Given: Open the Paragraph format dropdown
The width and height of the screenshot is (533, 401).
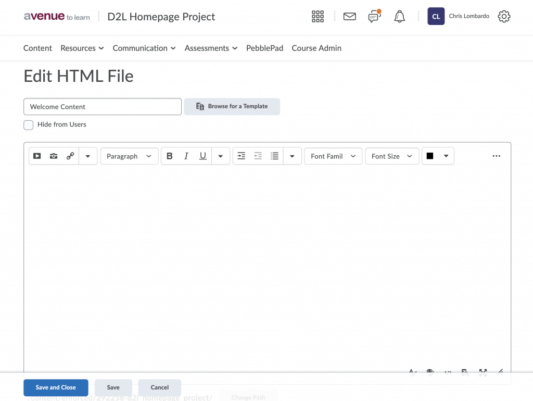Looking at the screenshot, I should pyautogui.click(x=129, y=156).
